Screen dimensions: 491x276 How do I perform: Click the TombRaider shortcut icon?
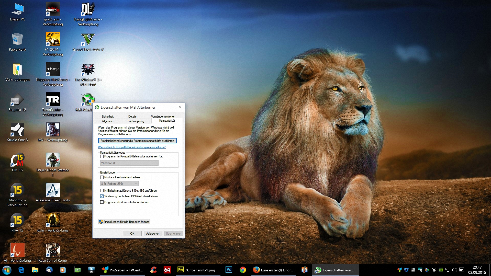[x=53, y=100]
